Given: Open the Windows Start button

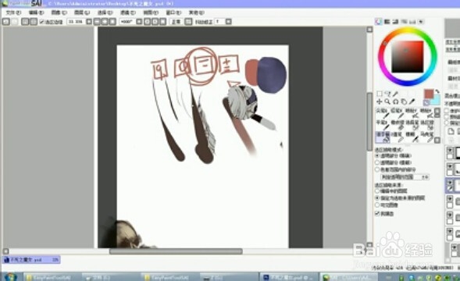Looking at the screenshot, I should [11, 276].
